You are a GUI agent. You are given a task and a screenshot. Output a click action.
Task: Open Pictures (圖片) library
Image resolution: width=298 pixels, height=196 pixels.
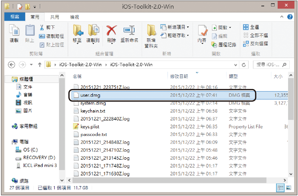(x=24, y=110)
